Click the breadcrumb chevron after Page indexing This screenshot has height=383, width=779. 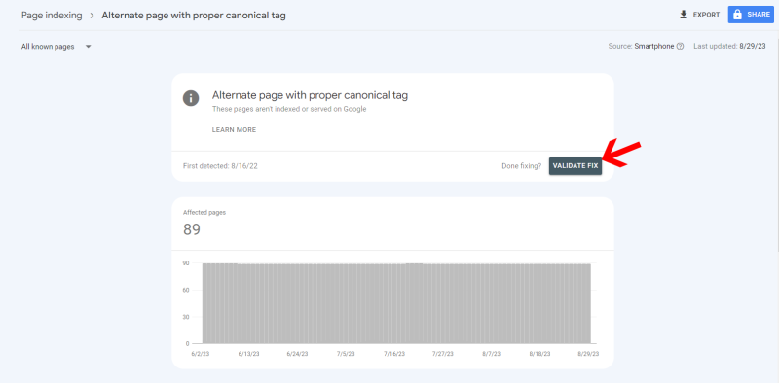pos(92,16)
